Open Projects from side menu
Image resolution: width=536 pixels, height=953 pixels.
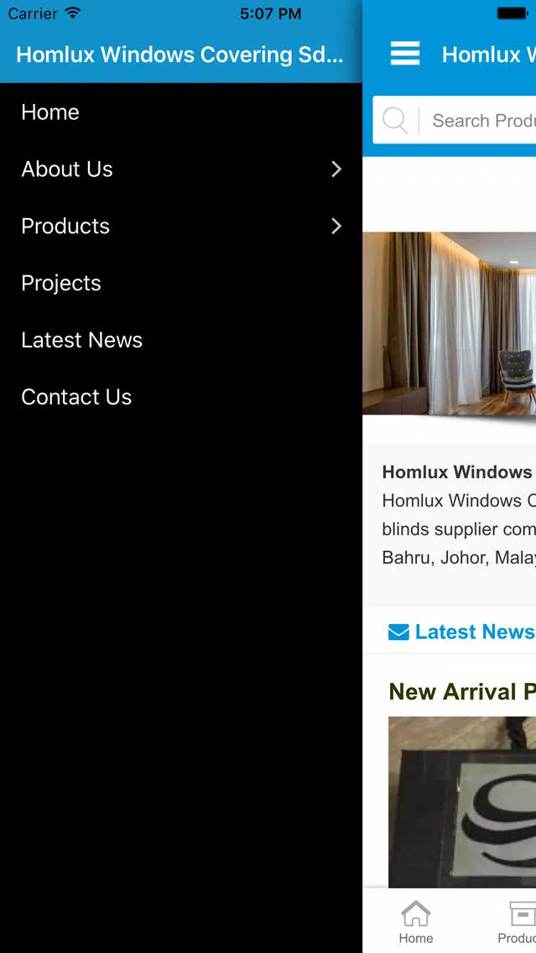click(x=61, y=284)
